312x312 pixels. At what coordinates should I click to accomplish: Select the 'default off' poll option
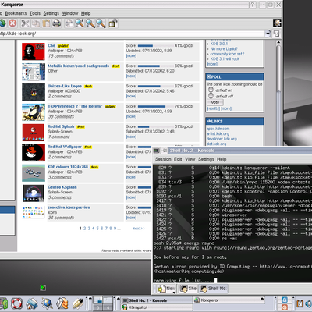click(x=211, y=96)
